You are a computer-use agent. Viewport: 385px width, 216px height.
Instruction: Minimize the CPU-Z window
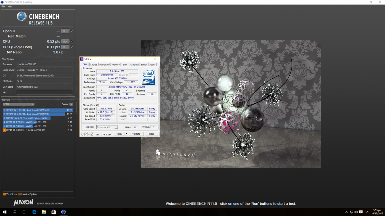click(137, 59)
